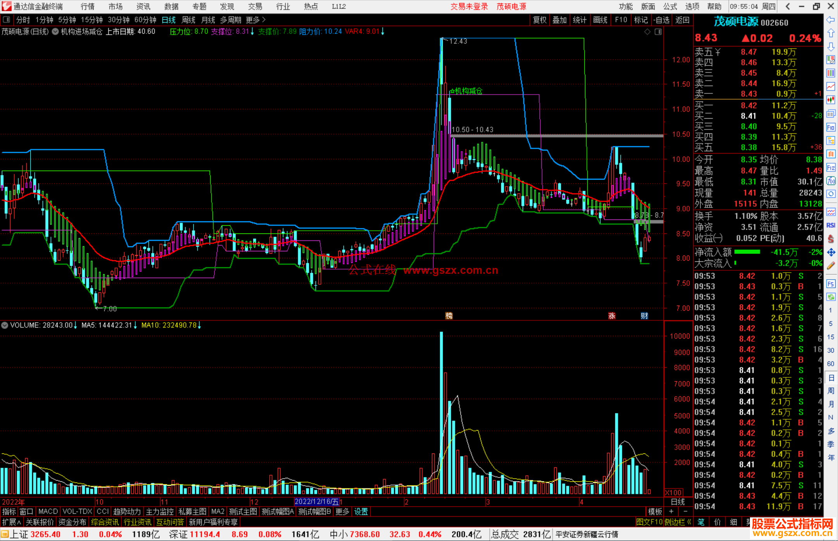Open the f(x) formula sidebar icon
Image resolution: width=838 pixels, height=541 pixels.
[831, 181]
